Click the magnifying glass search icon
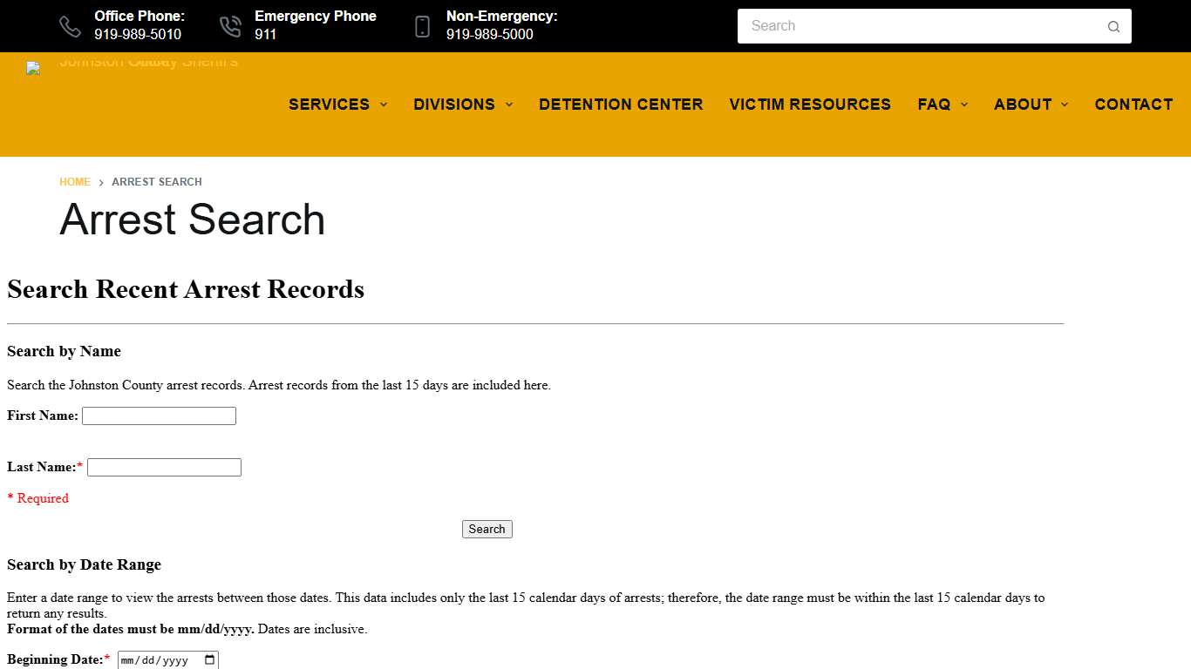 [x=1113, y=27]
